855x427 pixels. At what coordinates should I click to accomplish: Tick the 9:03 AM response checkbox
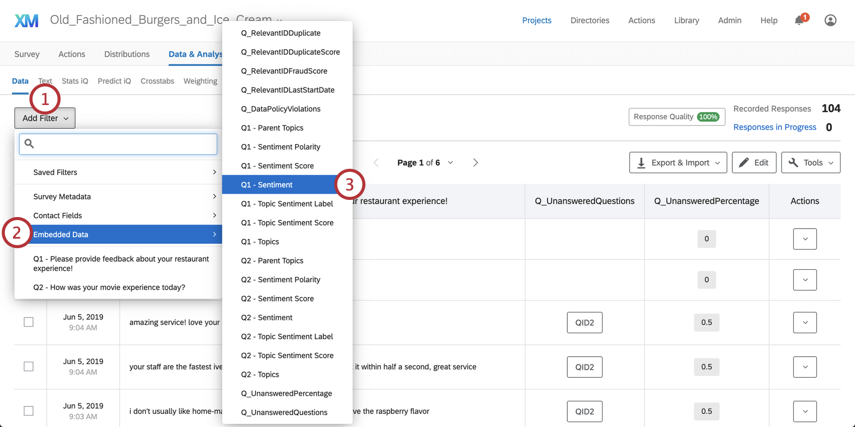29,411
